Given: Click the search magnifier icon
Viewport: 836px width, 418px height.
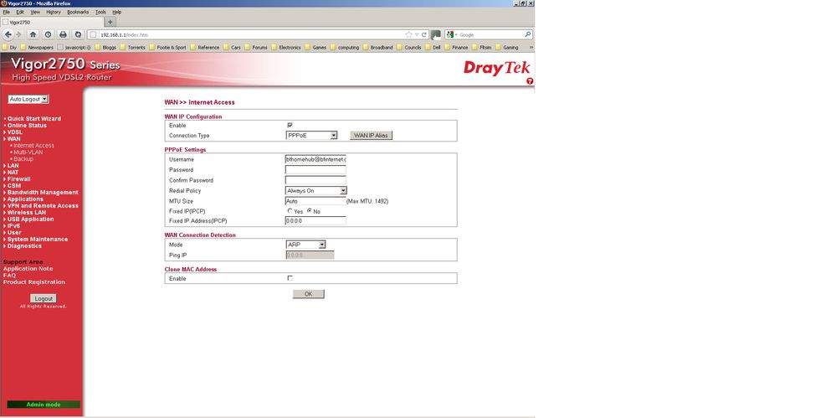Looking at the screenshot, I should click(x=528, y=34).
